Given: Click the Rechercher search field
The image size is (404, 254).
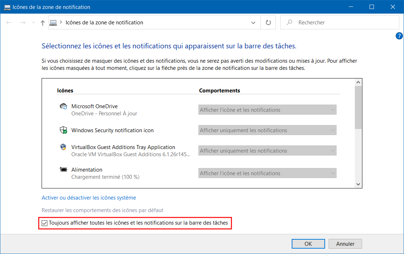Looking at the screenshot, I should click(x=339, y=22).
